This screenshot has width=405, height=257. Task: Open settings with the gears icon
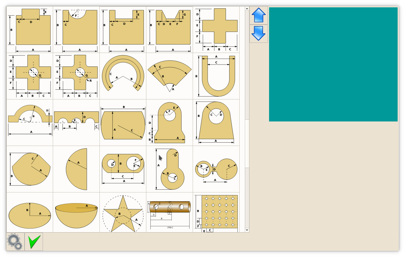coord(15,242)
